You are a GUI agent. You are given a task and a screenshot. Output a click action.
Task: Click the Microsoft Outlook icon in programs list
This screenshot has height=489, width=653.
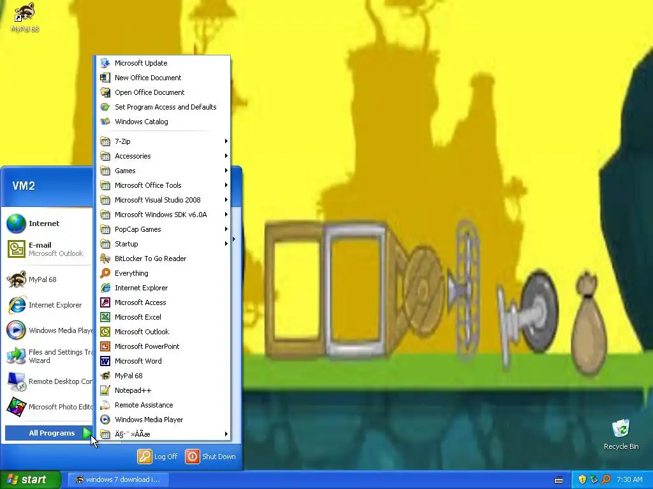coord(105,332)
